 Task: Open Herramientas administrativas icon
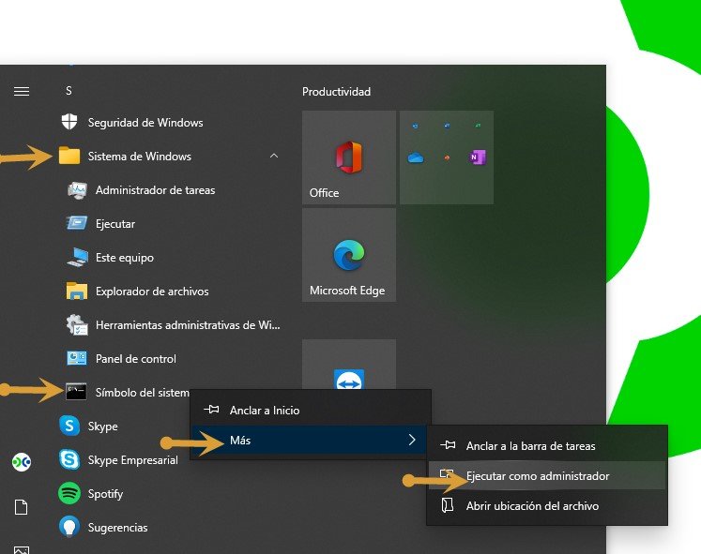pyautogui.click(x=77, y=324)
